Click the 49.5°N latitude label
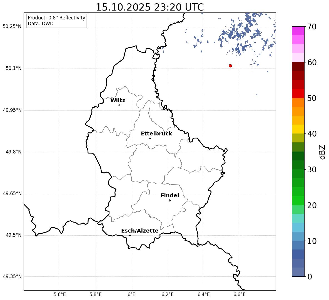329x300 pixels. (13, 235)
